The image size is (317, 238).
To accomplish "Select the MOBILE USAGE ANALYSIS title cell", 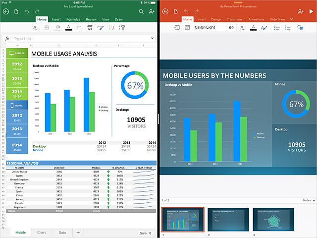I will 64,54.
